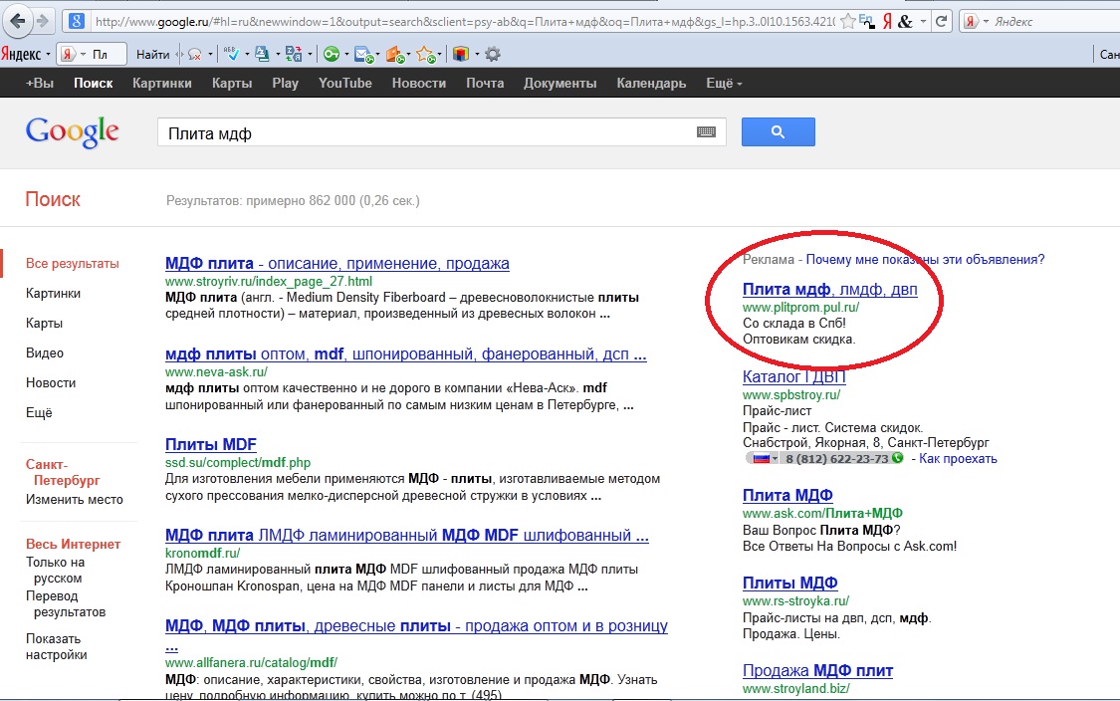This screenshot has height=701, width=1120.
Task: Open Play in Google top bar
Action: point(285,83)
